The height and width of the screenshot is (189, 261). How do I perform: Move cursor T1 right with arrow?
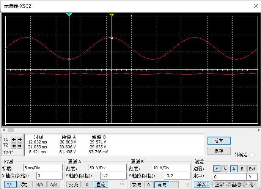[20, 139]
